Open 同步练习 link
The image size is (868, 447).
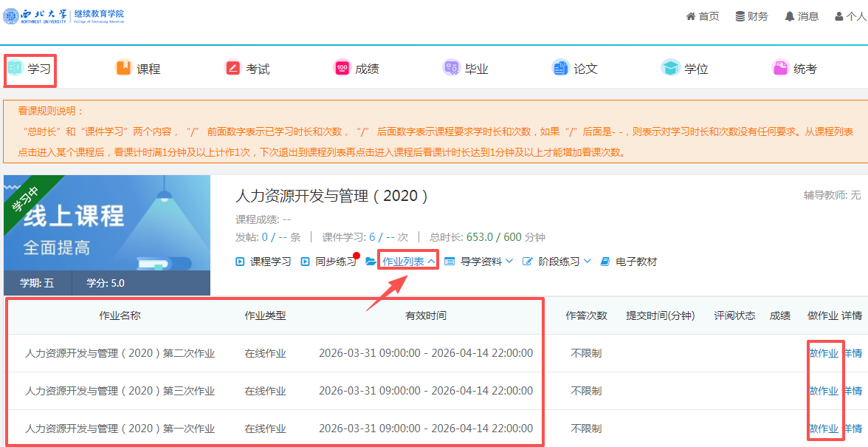(x=329, y=262)
